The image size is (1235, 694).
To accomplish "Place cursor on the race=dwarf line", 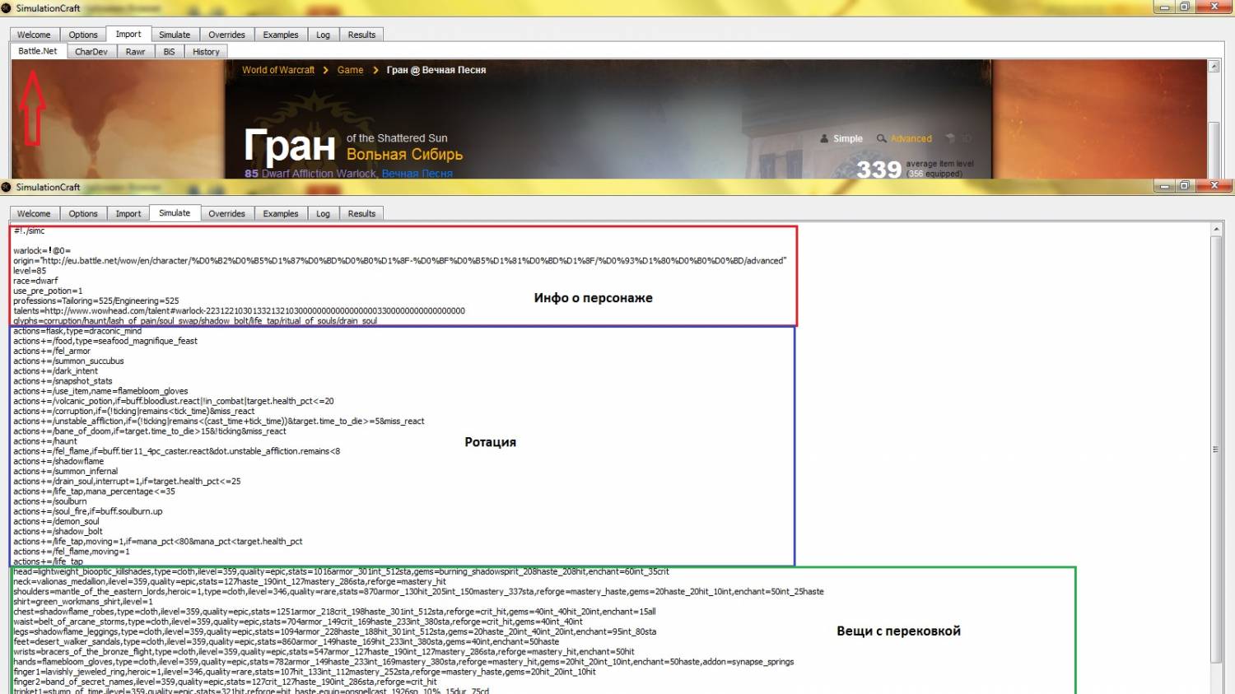I will 35,281.
